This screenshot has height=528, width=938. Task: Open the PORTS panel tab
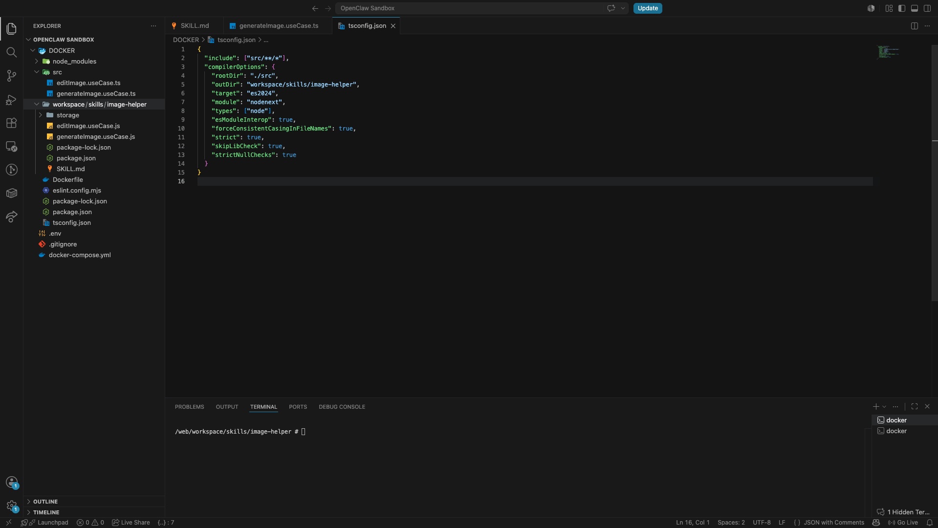click(x=298, y=407)
